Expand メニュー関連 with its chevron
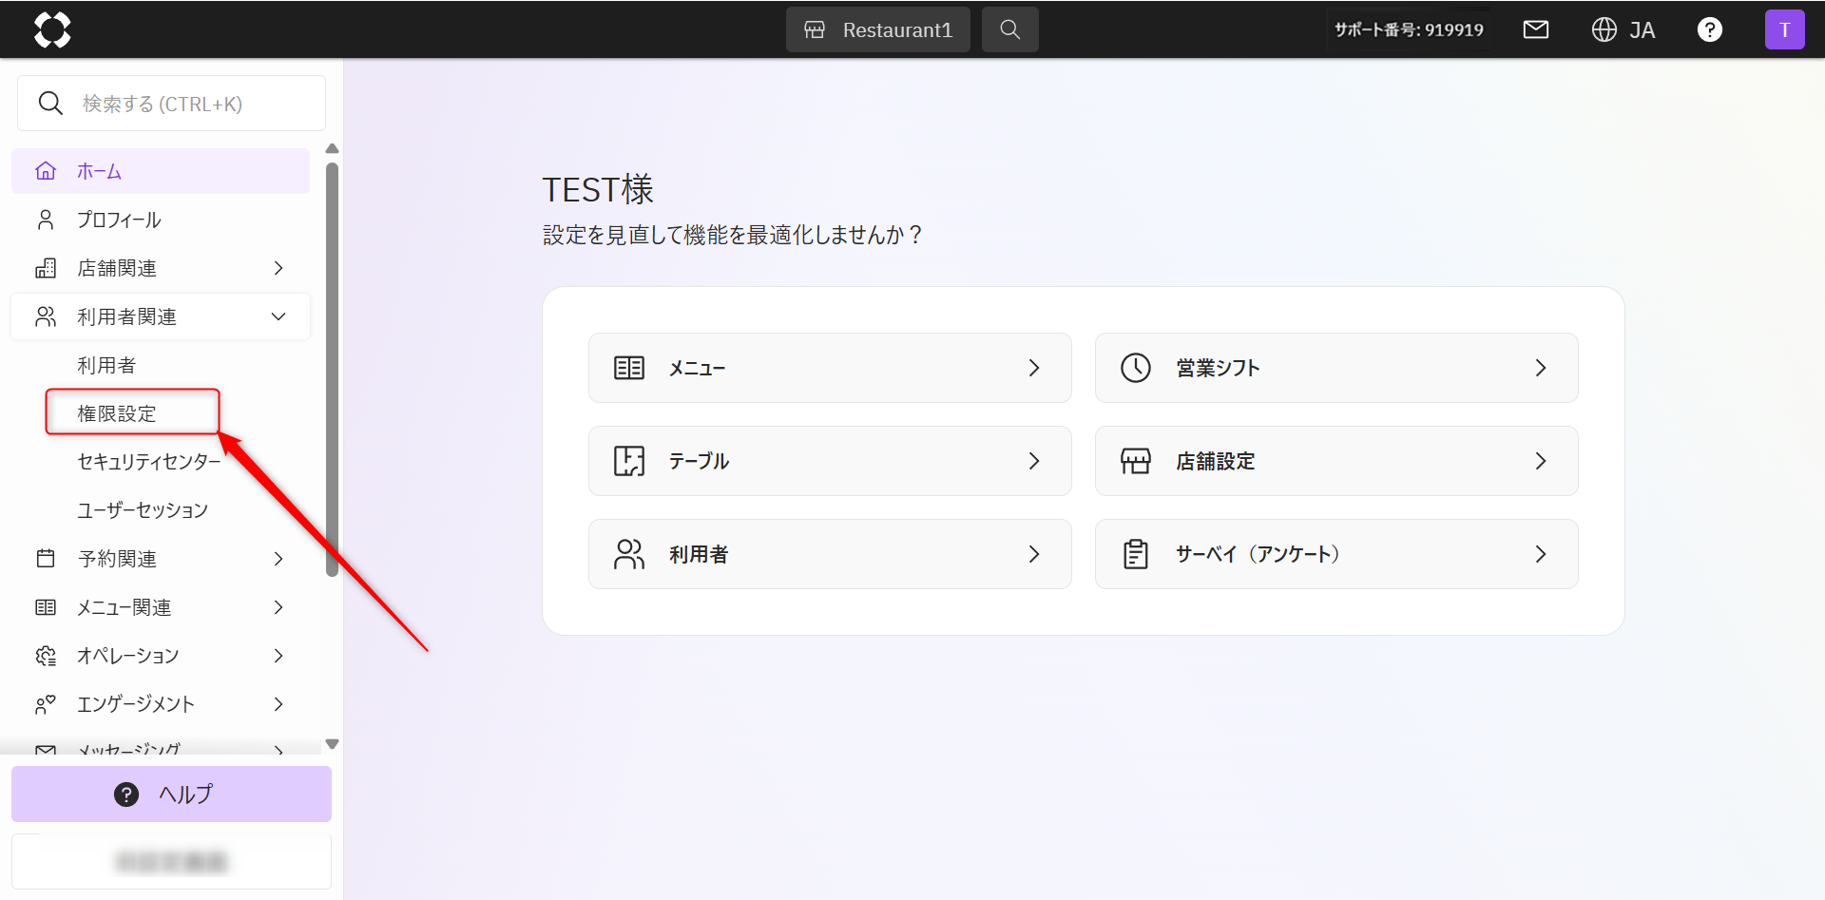This screenshot has height=900, width=1825. (x=279, y=607)
